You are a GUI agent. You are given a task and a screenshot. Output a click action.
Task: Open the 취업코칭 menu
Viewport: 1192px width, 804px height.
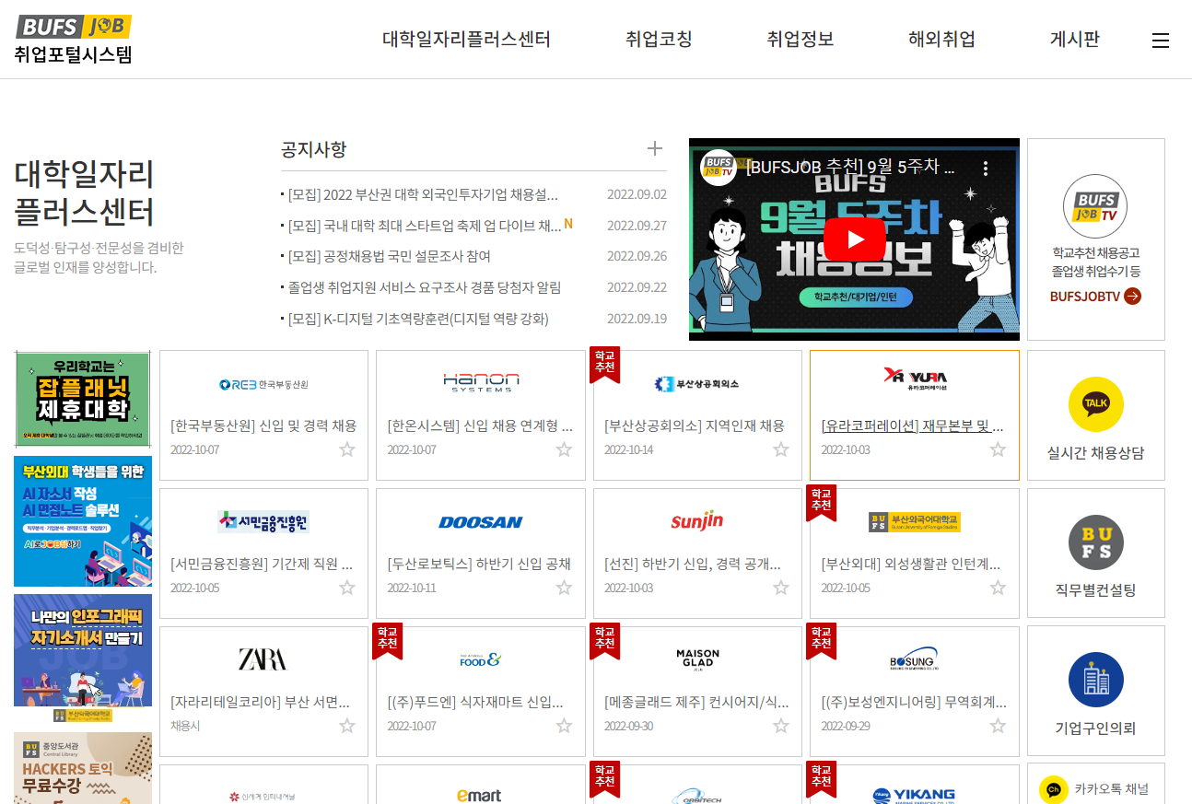(x=659, y=40)
